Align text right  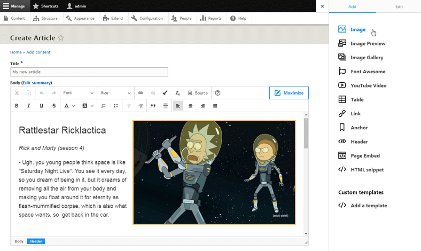click(x=202, y=106)
